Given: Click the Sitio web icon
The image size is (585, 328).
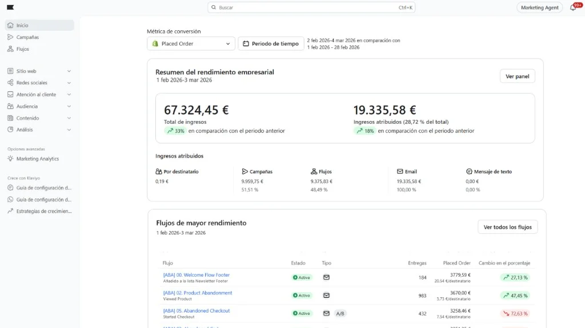Looking at the screenshot, I should pyautogui.click(x=10, y=71).
